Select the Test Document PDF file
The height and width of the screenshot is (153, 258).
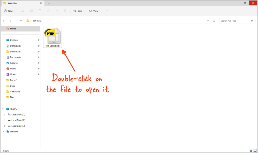point(53,37)
